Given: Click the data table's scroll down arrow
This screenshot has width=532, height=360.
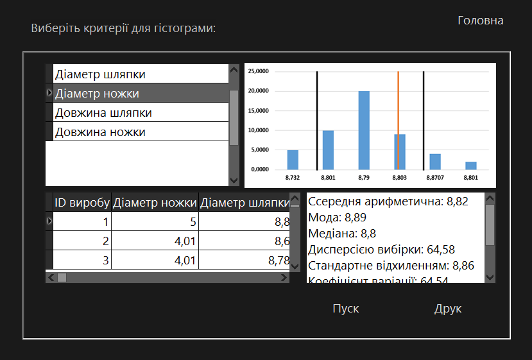Looking at the screenshot, I should (295, 266).
